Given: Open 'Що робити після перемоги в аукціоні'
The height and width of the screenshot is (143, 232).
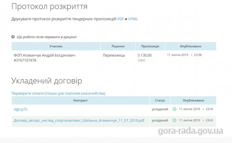Looking at the screenshot, I should click(x=47, y=37).
